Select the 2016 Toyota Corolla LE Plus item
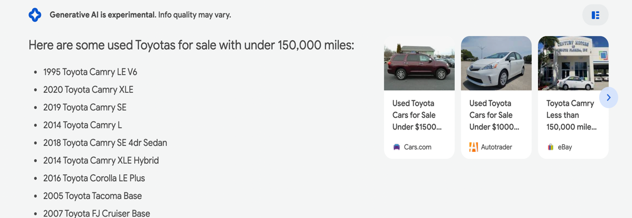The height and width of the screenshot is (218, 632). [x=94, y=178]
